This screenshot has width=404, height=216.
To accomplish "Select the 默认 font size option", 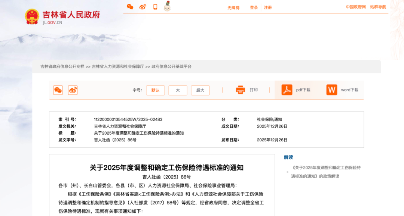I will [155, 90].
